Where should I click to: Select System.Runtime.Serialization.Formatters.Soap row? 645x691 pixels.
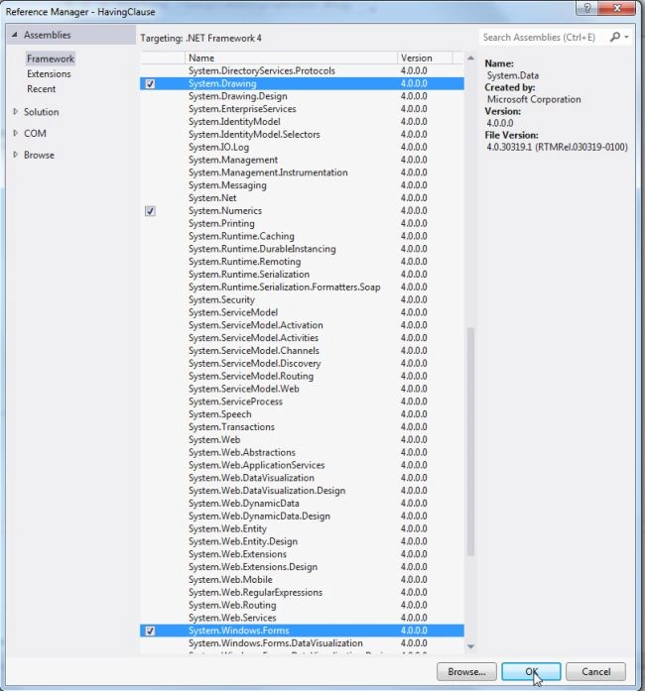(303, 288)
